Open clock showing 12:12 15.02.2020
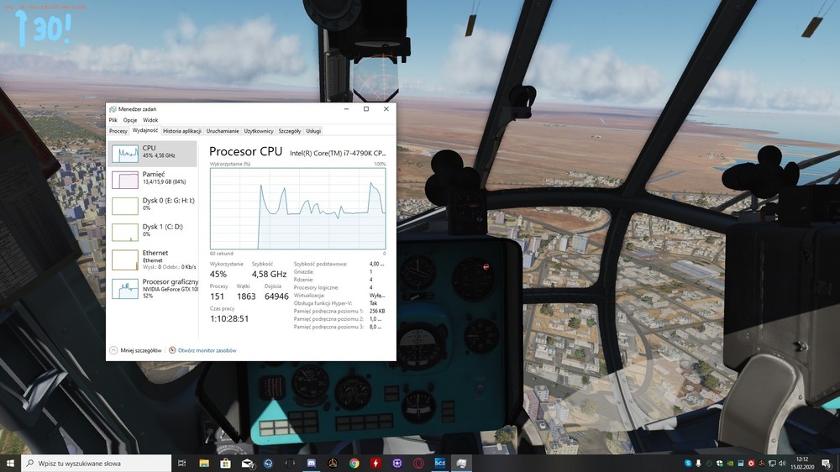Screen dimensions: 840x472 coord(802,463)
